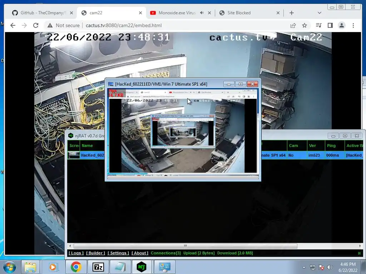Click the Connections[3] status text
This screenshot has height=274, width=366.
point(166,253)
